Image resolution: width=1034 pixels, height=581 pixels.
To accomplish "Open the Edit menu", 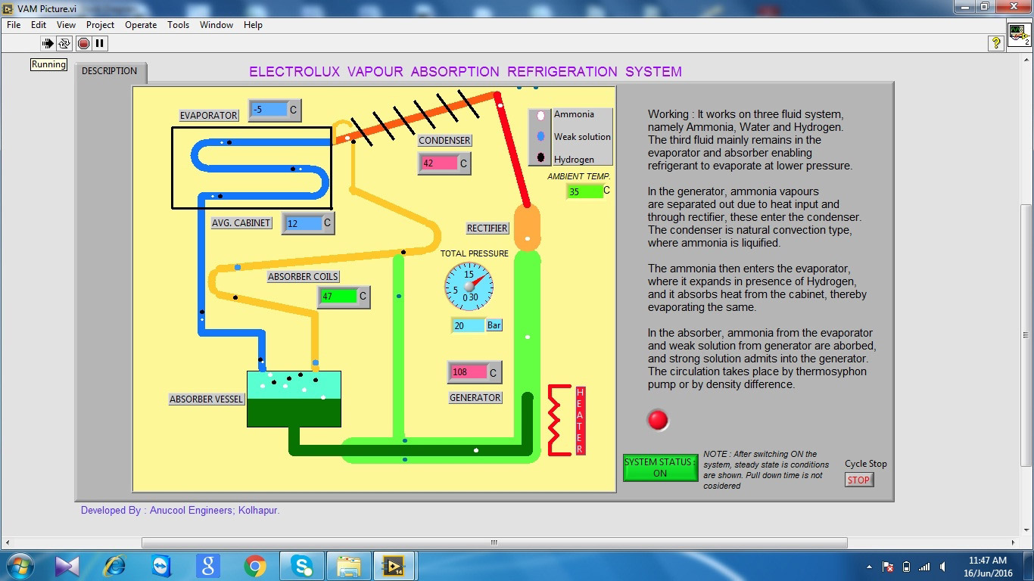I will (39, 25).
